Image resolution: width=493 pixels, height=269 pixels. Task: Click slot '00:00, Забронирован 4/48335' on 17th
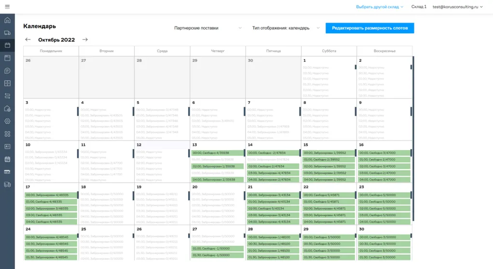point(51,195)
